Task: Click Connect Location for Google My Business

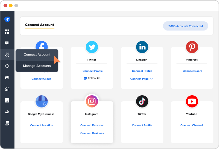Action: (42, 125)
